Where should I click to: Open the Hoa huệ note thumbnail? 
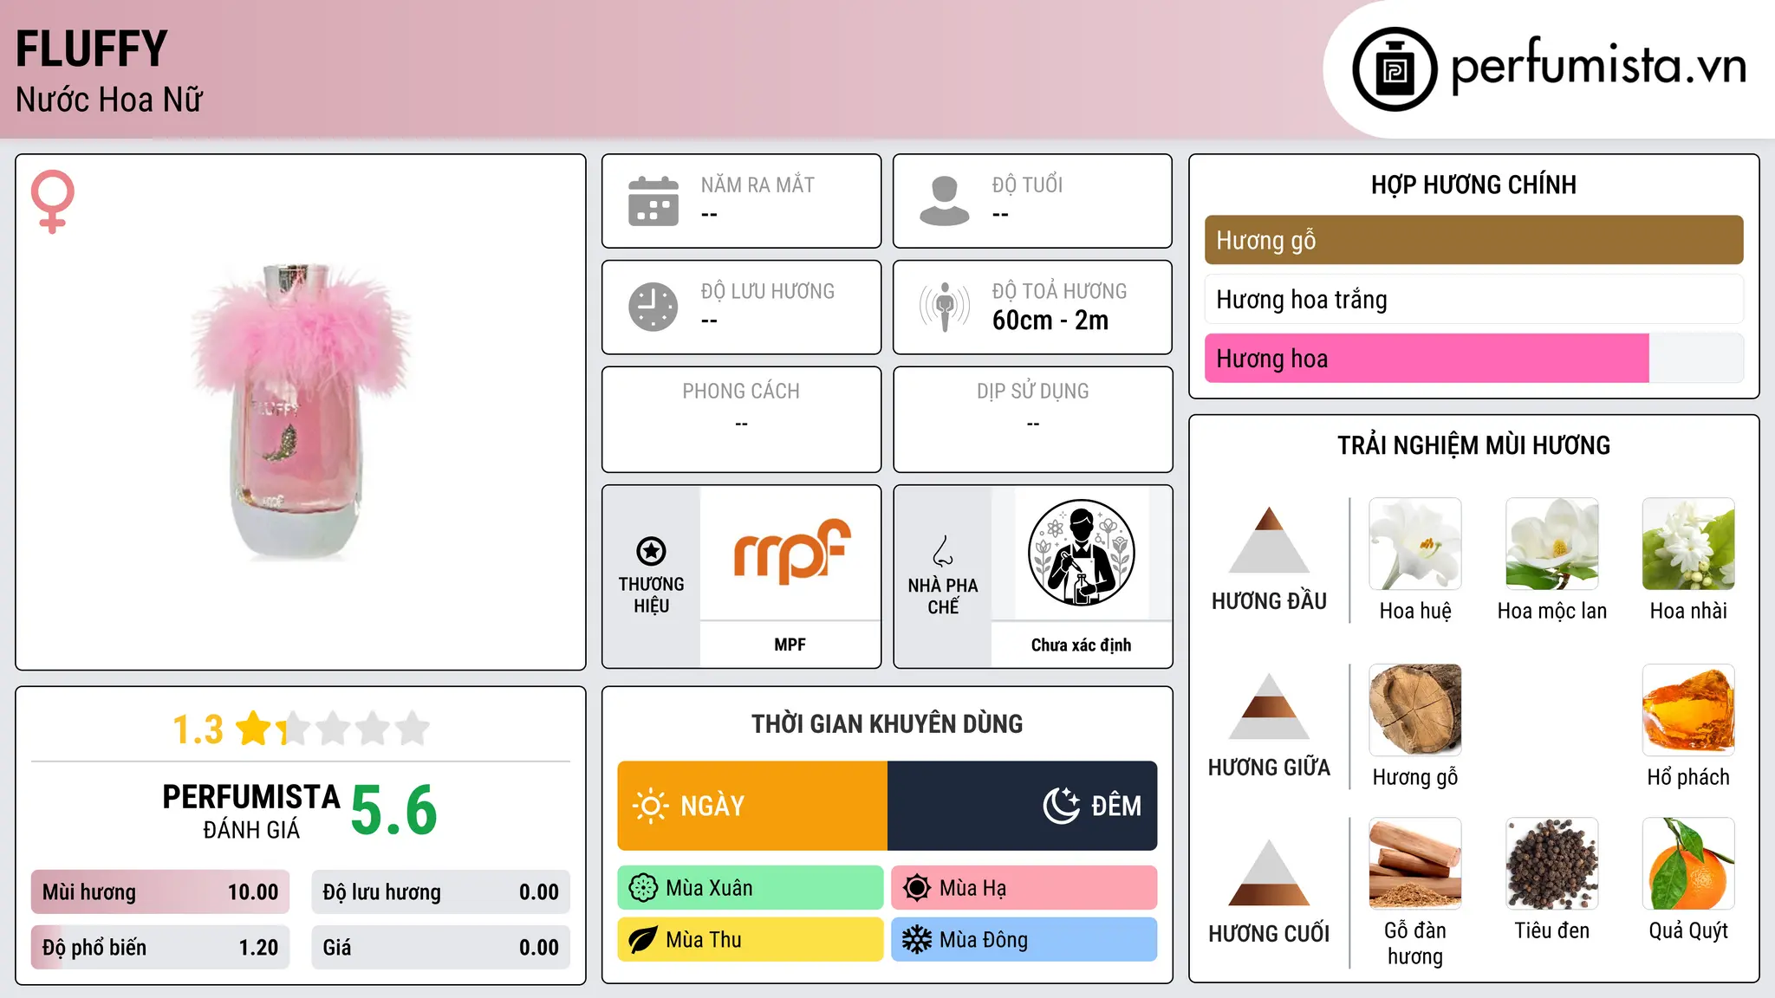[1415, 544]
